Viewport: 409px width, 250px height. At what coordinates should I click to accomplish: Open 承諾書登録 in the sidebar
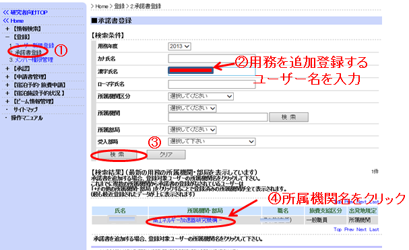tap(28, 52)
